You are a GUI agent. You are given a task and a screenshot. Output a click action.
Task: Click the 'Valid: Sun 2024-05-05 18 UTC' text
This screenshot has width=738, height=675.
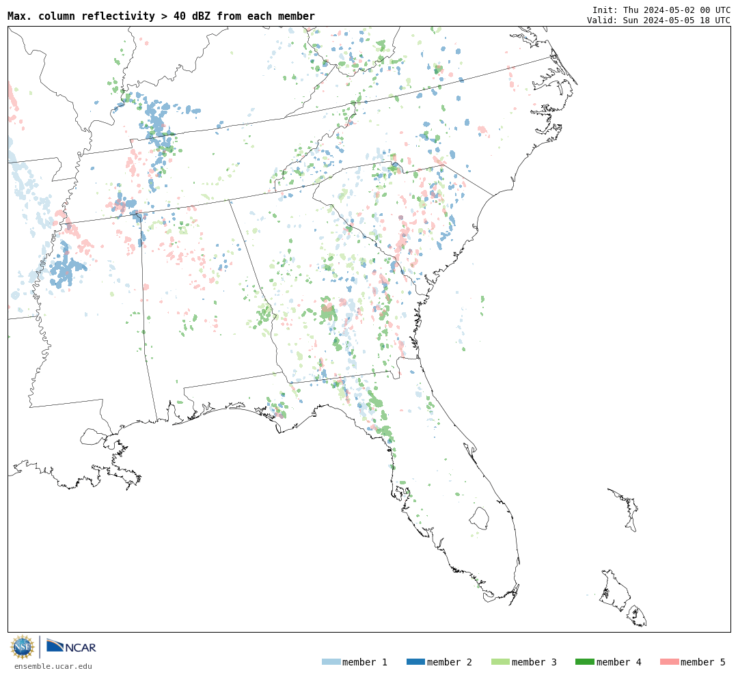pyautogui.click(x=659, y=20)
